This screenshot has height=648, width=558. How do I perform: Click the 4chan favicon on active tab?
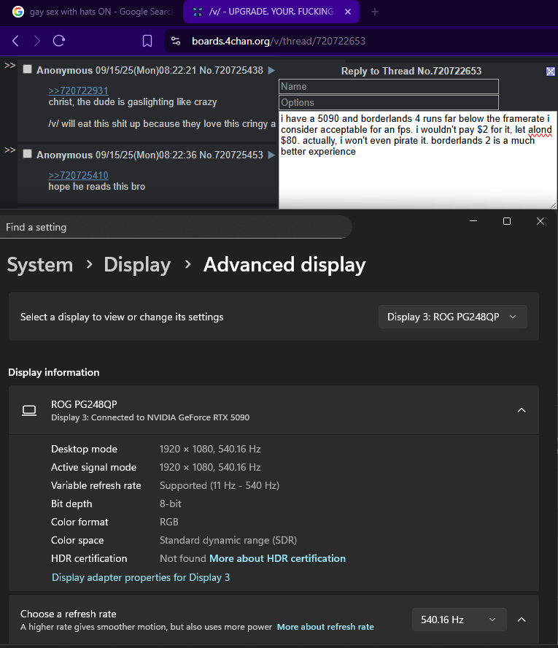click(x=198, y=12)
